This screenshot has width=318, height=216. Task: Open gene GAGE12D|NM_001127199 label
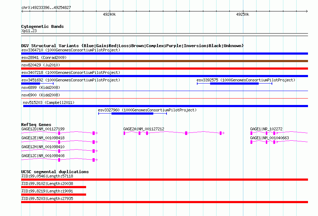pos(43,129)
